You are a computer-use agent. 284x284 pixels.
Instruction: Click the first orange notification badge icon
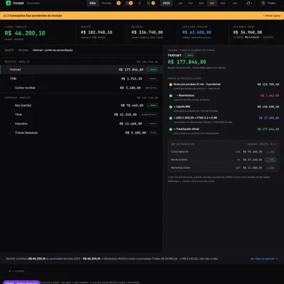click(119, 3)
